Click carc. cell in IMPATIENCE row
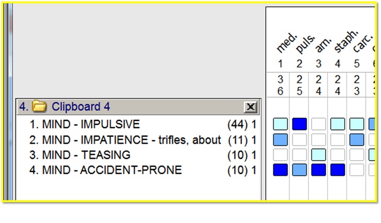The width and height of the screenshot is (381, 223). [x=357, y=139]
